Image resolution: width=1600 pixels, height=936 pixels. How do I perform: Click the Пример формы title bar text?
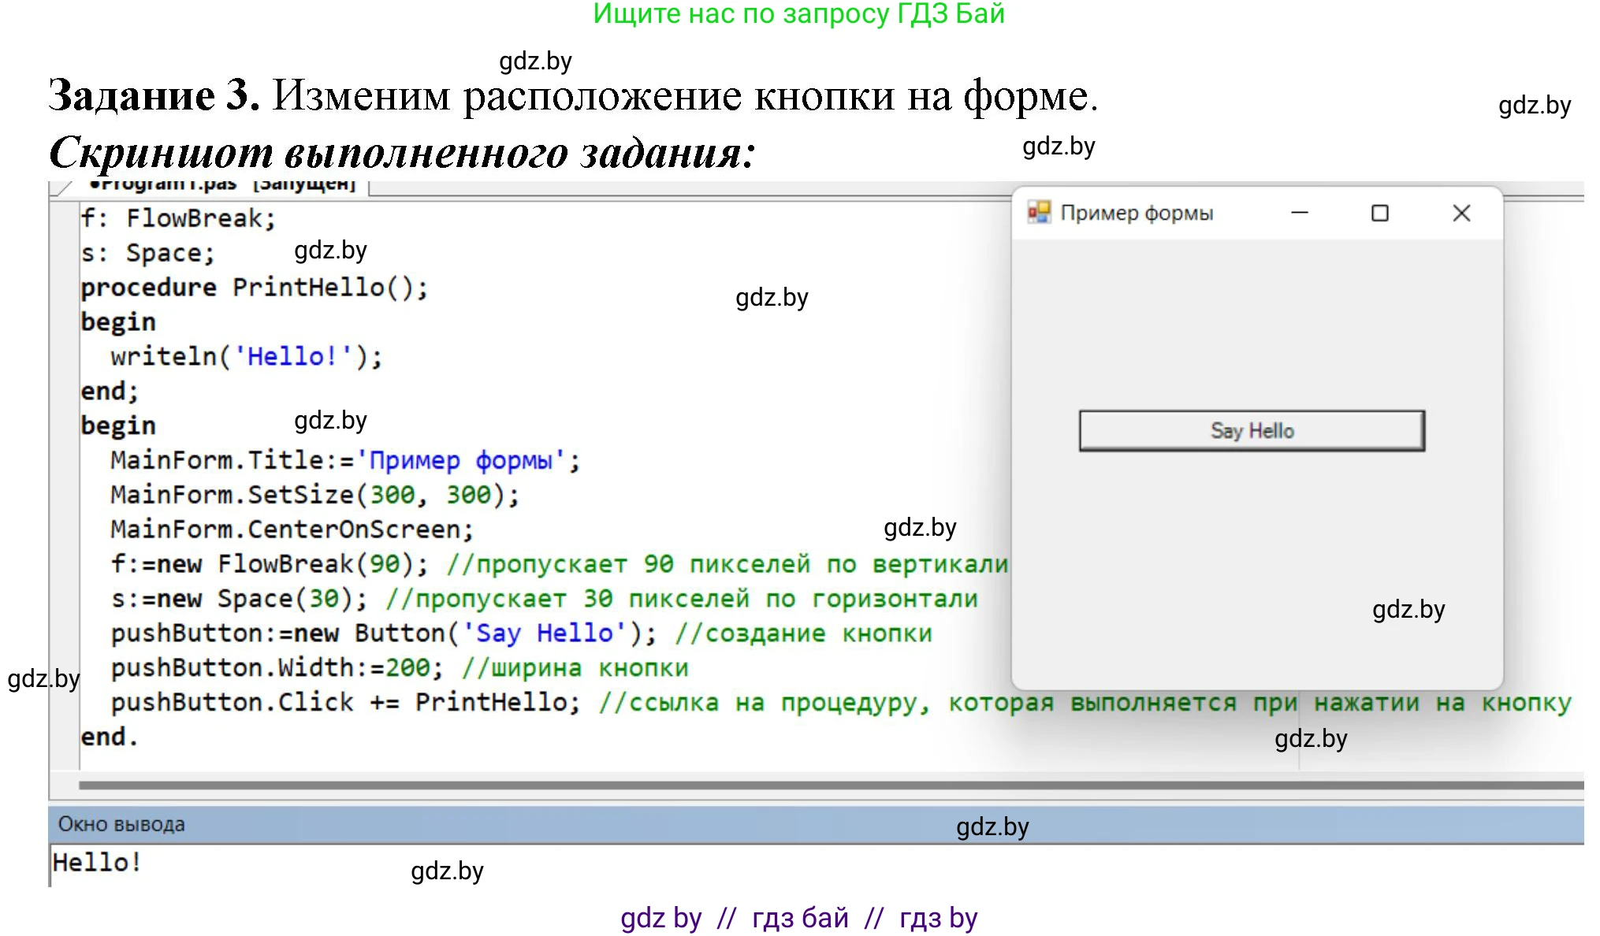coord(1136,213)
